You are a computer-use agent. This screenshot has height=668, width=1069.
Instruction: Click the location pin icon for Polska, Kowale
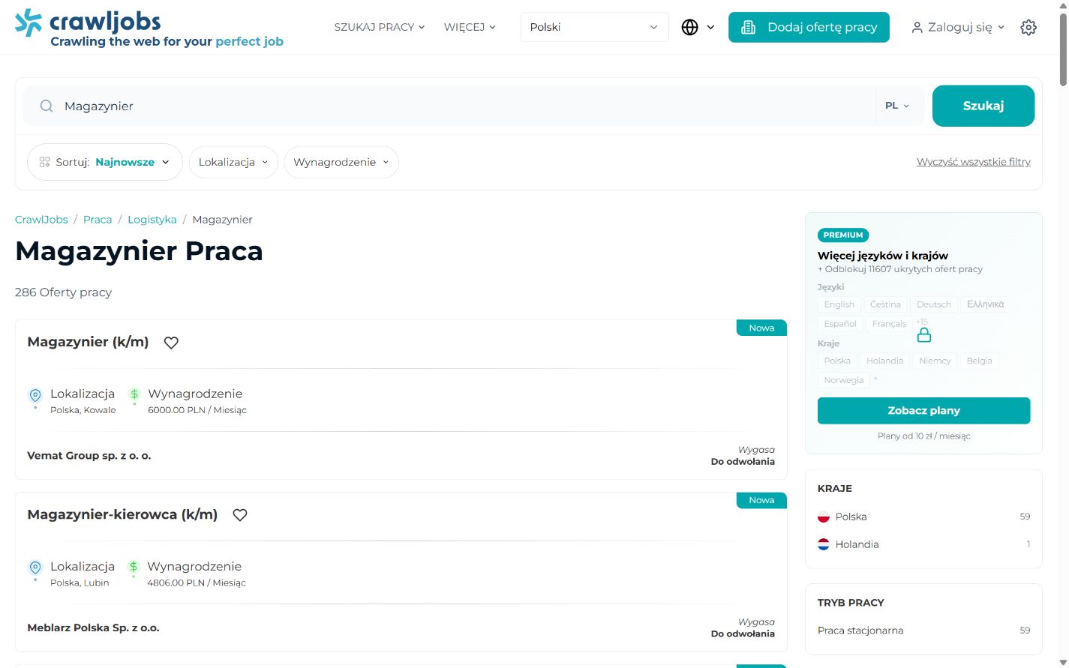coord(35,396)
